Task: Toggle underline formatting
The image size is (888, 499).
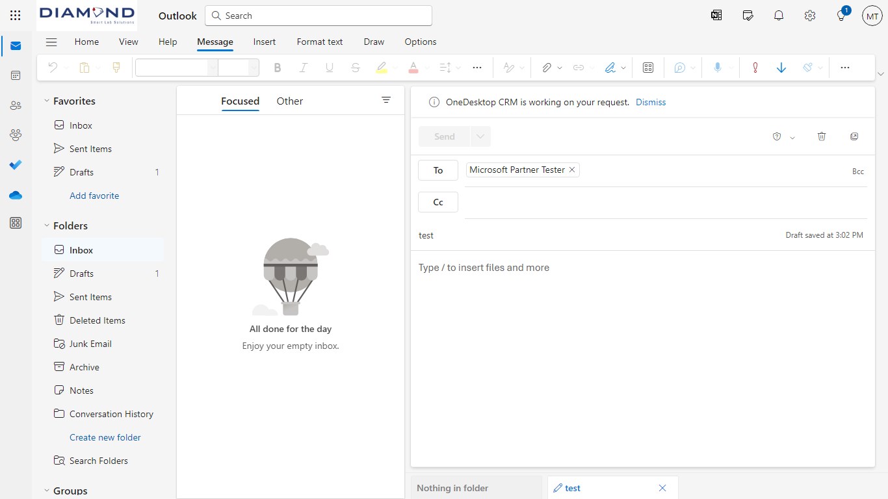Action: pyautogui.click(x=329, y=68)
